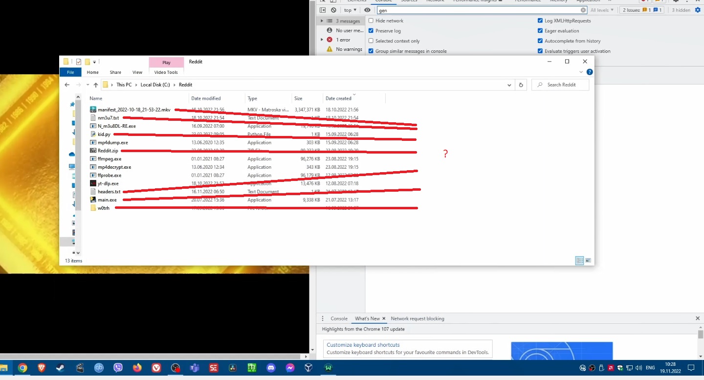Expand the 1 error group
The height and width of the screenshot is (380, 704).
tap(322, 40)
